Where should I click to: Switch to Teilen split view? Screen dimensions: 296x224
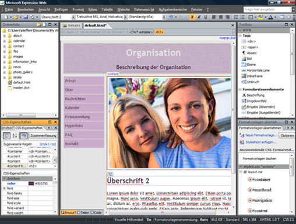click(83, 212)
